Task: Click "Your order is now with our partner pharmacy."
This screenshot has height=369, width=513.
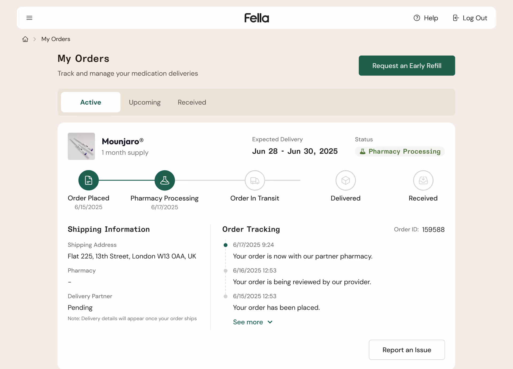Action: [303, 256]
